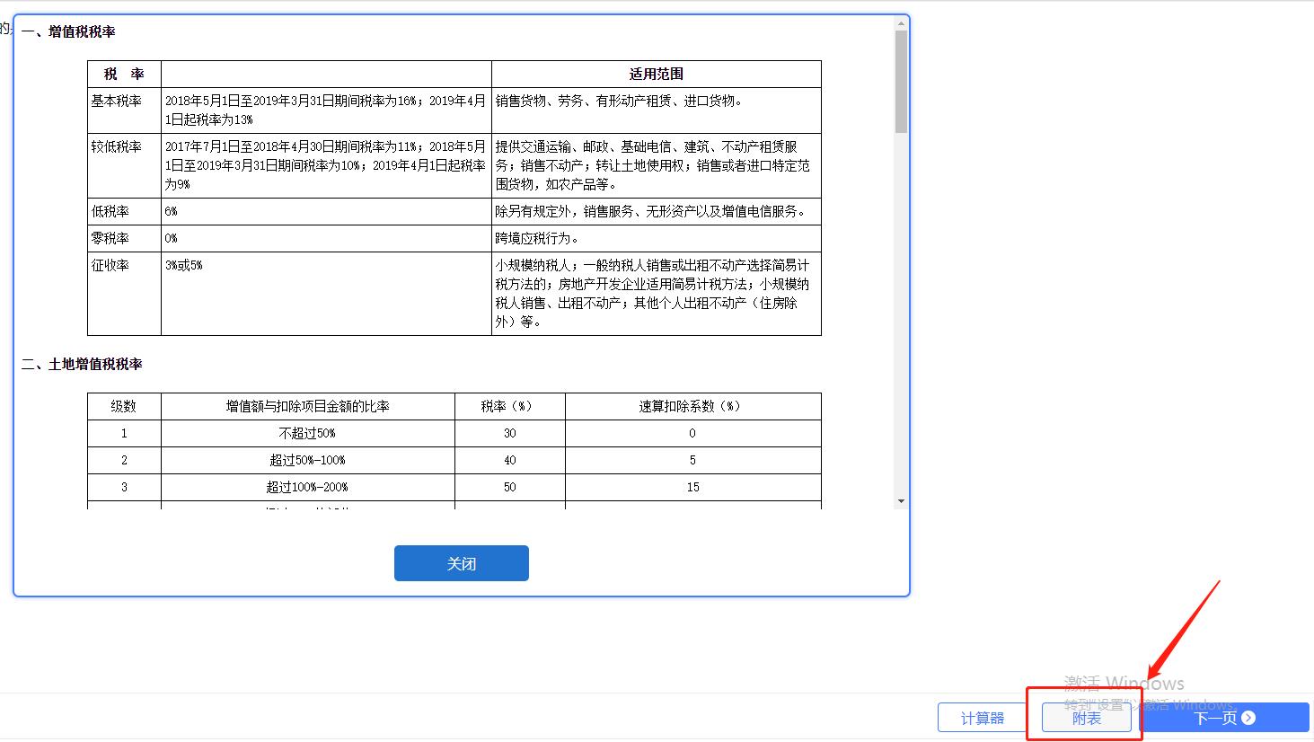Click the 二、土地增值税税率 section heading
The width and height of the screenshot is (1314, 742).
click(82, 364)
